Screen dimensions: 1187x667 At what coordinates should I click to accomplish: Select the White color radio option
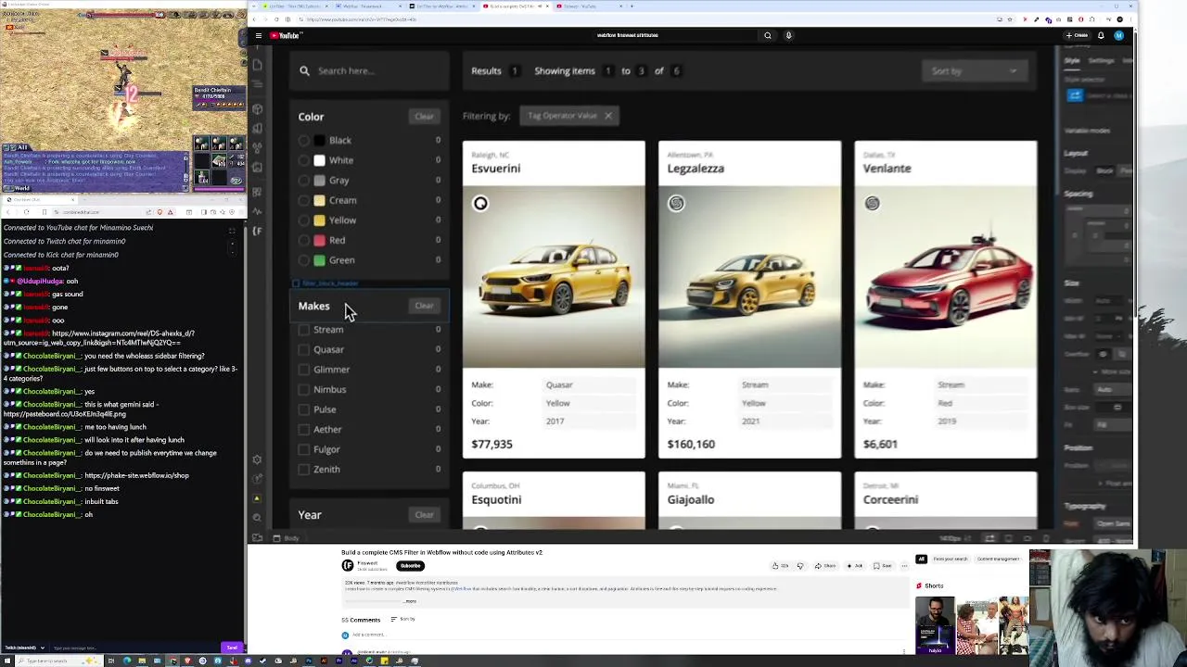point(304,160)
